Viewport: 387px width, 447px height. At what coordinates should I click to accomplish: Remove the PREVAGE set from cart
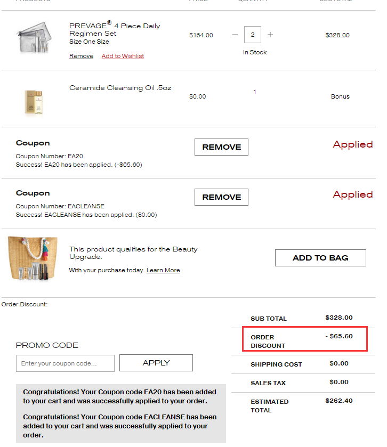81,56
